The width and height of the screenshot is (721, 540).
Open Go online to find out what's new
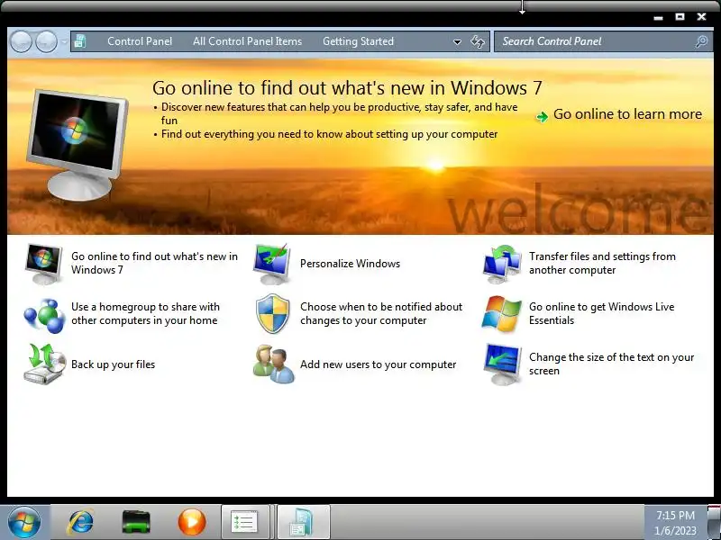point(154,263)
